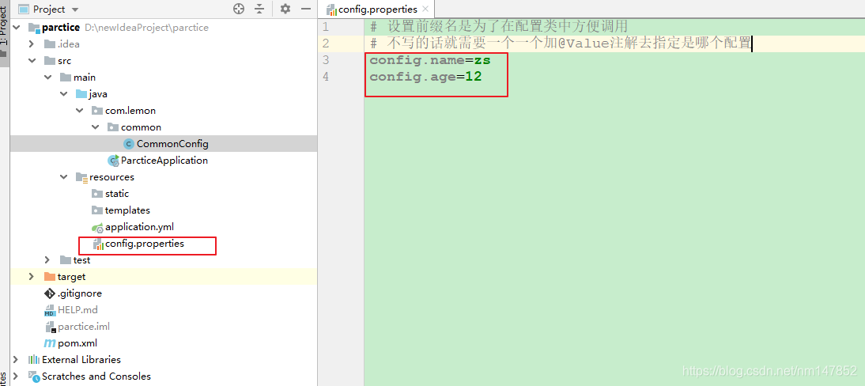
Task: Click the Collapse All icon in Project toolbar
Action: (259, 9)
